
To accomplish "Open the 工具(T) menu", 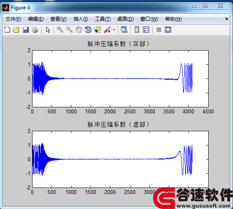I will tap(103, 19).
